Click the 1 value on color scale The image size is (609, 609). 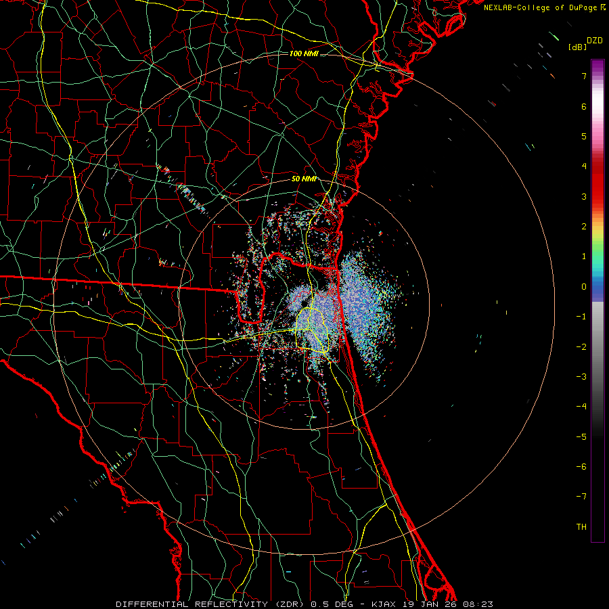584,256
